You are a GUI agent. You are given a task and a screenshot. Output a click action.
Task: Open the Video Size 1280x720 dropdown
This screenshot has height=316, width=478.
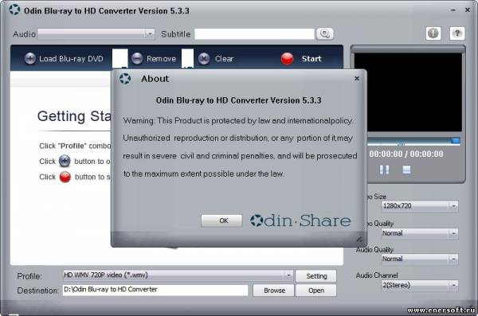tap(420, 206)
